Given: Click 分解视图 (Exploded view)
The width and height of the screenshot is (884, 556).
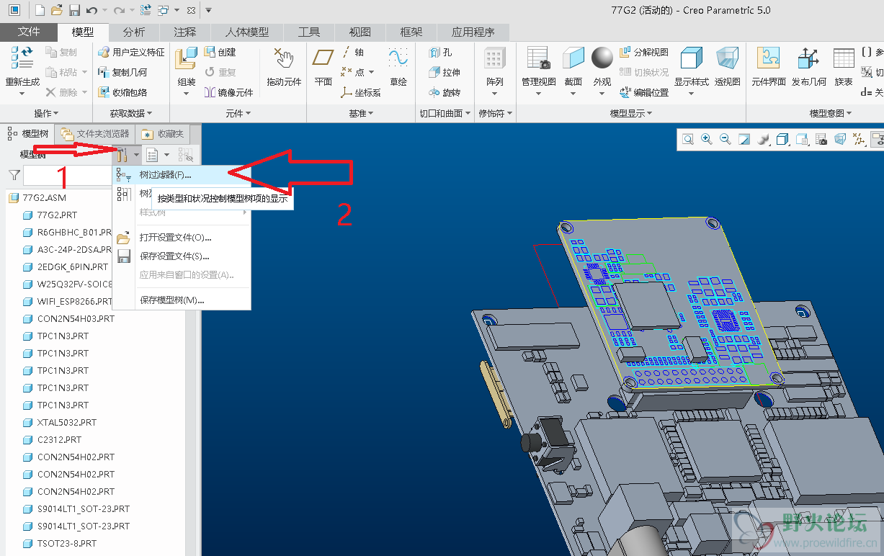Looking at the screenshot, I should tap(644, 52).
